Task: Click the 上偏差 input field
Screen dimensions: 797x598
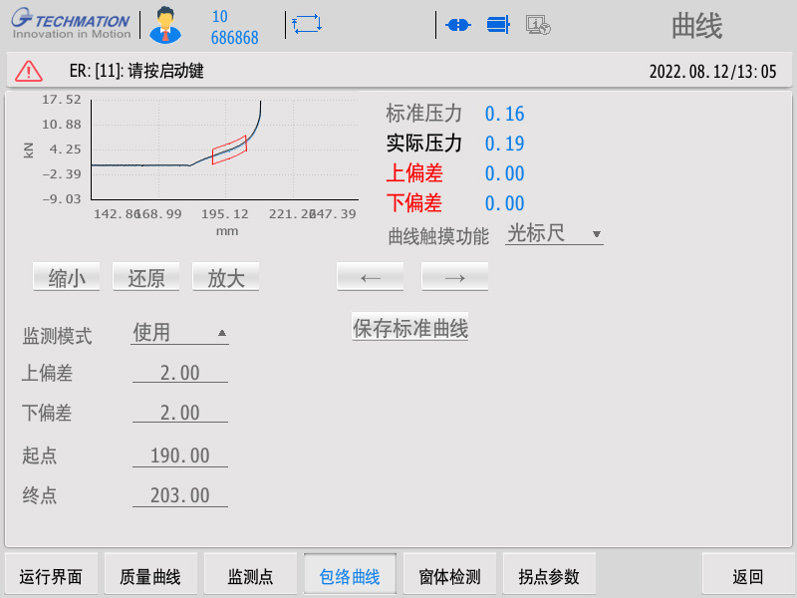Action: pyautogui.click(x=179, y=373)
